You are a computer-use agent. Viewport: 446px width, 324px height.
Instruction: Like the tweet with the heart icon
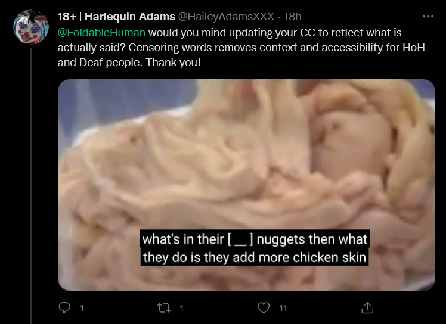coord(264,308)
